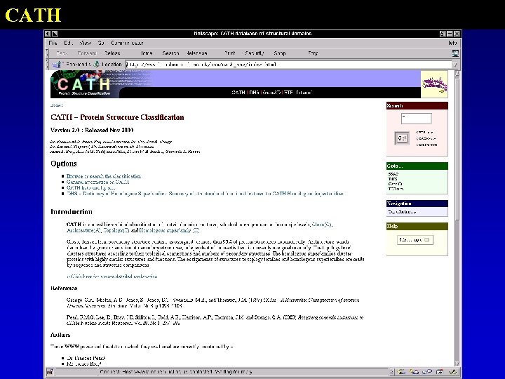Click the Forward toolbar button
The image size is (505, 379).
[x=87, y=53]
